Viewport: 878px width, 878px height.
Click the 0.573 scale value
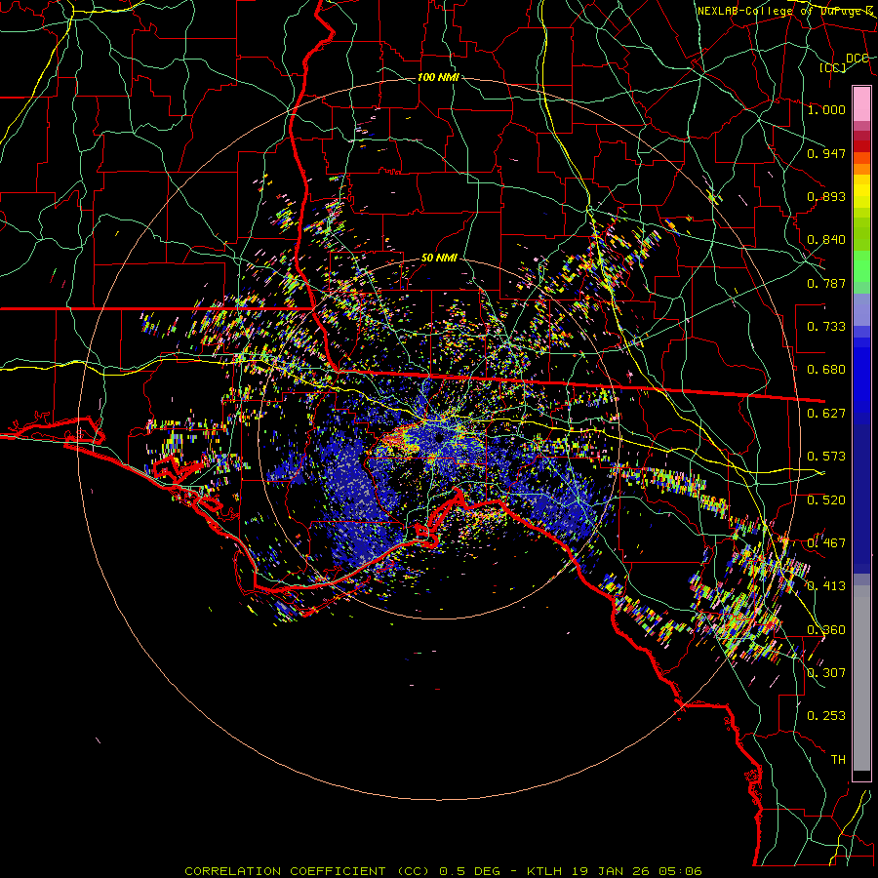[x=826, y=457]
